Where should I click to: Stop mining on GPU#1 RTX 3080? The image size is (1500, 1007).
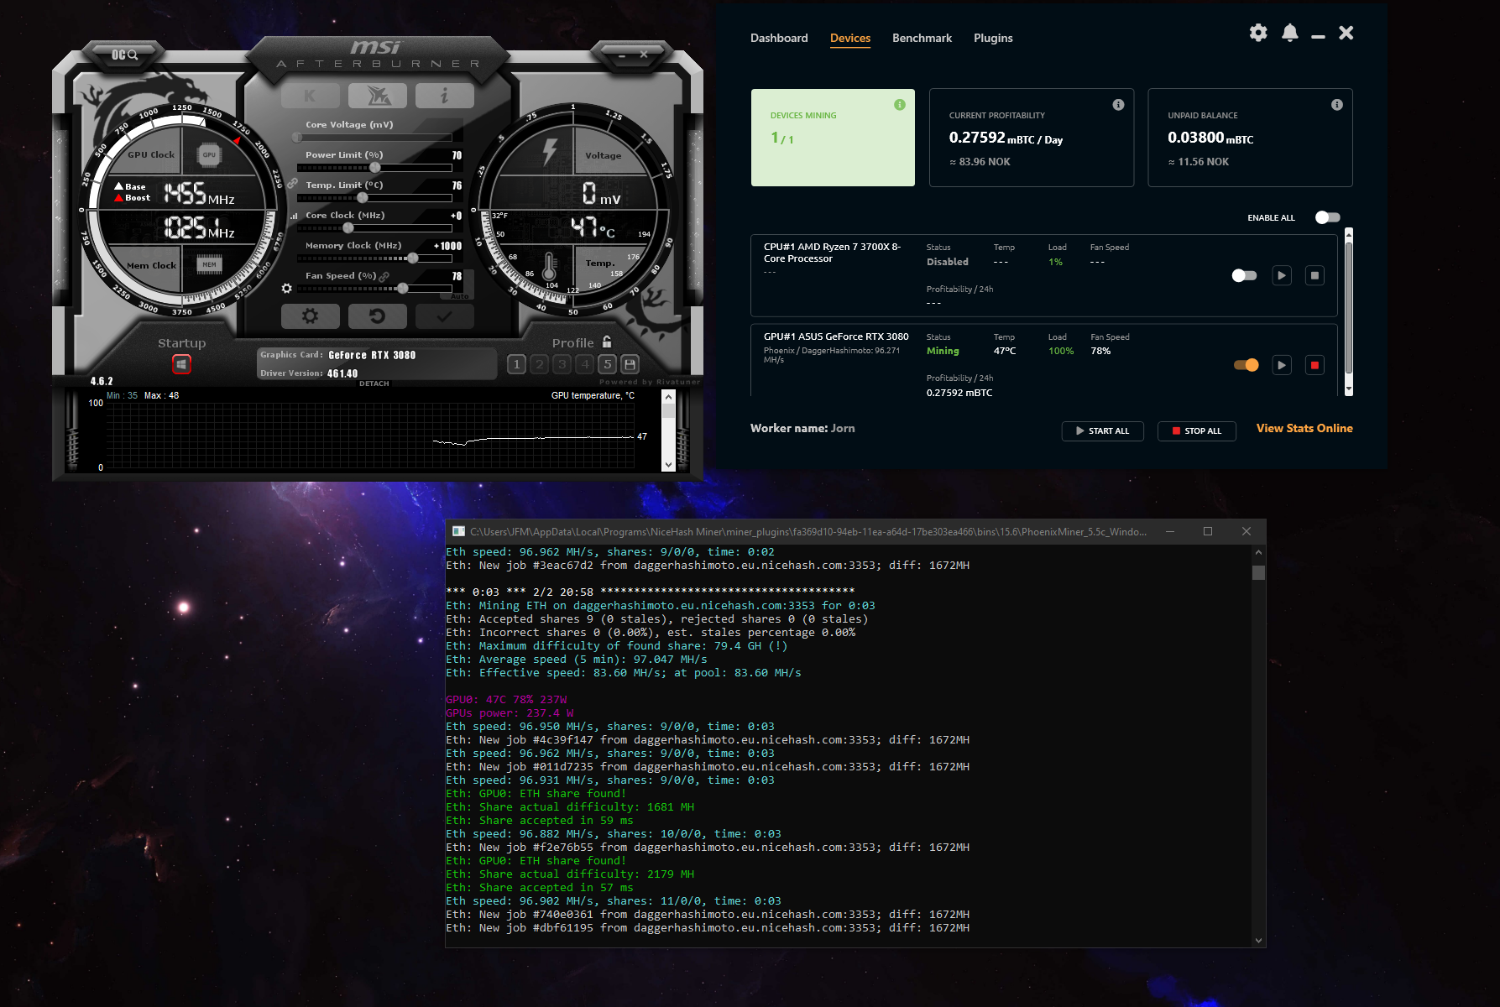(x=1315, y=365)
